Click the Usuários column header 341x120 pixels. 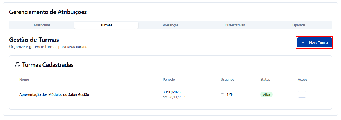pos(227,79)
